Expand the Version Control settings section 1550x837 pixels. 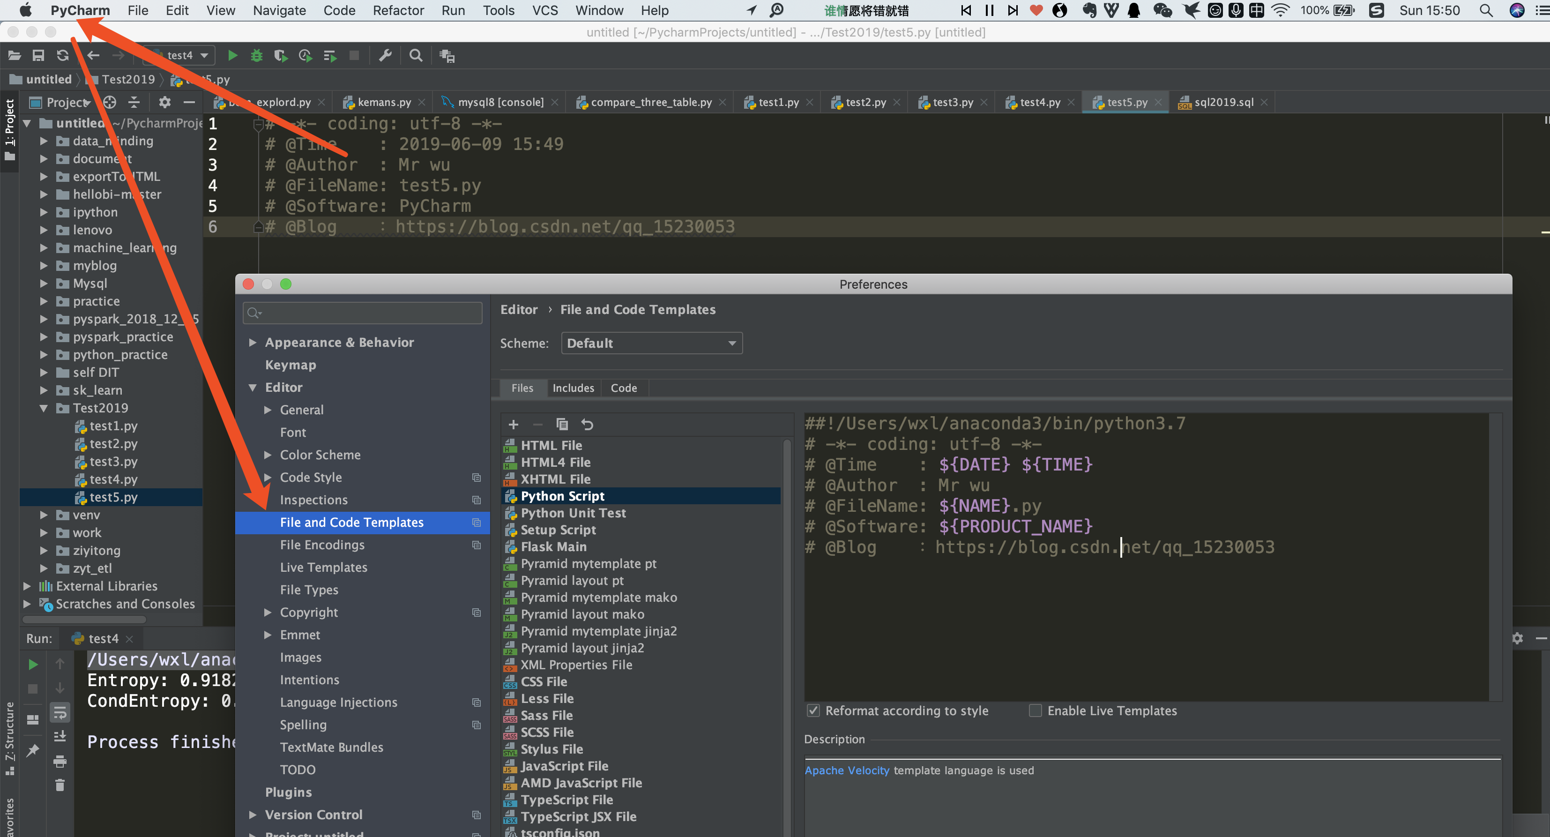pos(253,815)
